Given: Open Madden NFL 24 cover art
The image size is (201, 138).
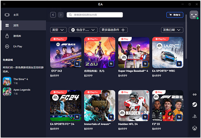Looking at the screenshot, I should click(x=134, y=105).
